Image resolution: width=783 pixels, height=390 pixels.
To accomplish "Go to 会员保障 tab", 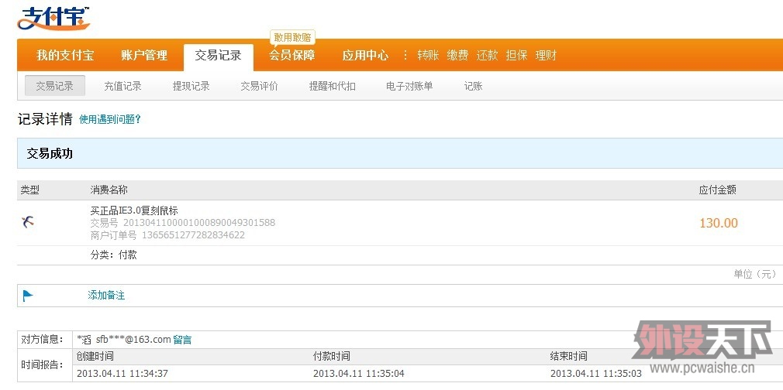I will click(x=291, y=55).
